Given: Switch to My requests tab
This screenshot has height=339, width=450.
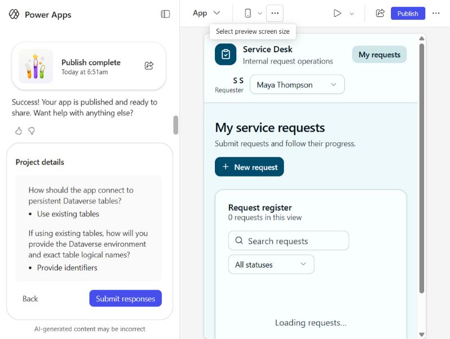Looking at the screenshot, I should point(379,55).
